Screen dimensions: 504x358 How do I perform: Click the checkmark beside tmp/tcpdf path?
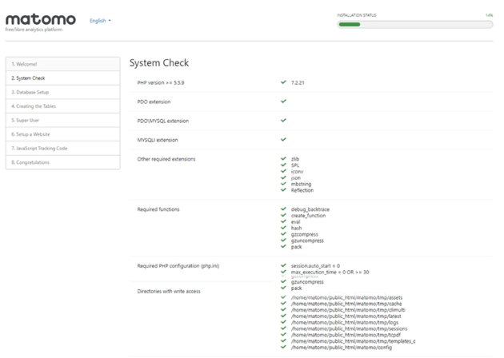pos(283,335)
